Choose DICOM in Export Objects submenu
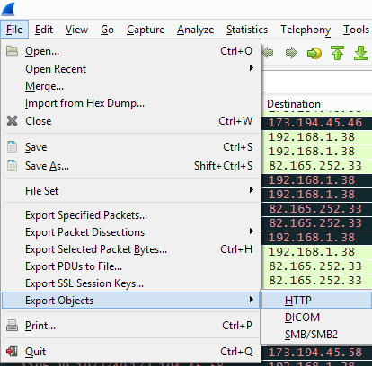 (317, 318)
